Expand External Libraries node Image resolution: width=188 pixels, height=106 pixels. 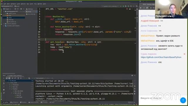point(4,24)
